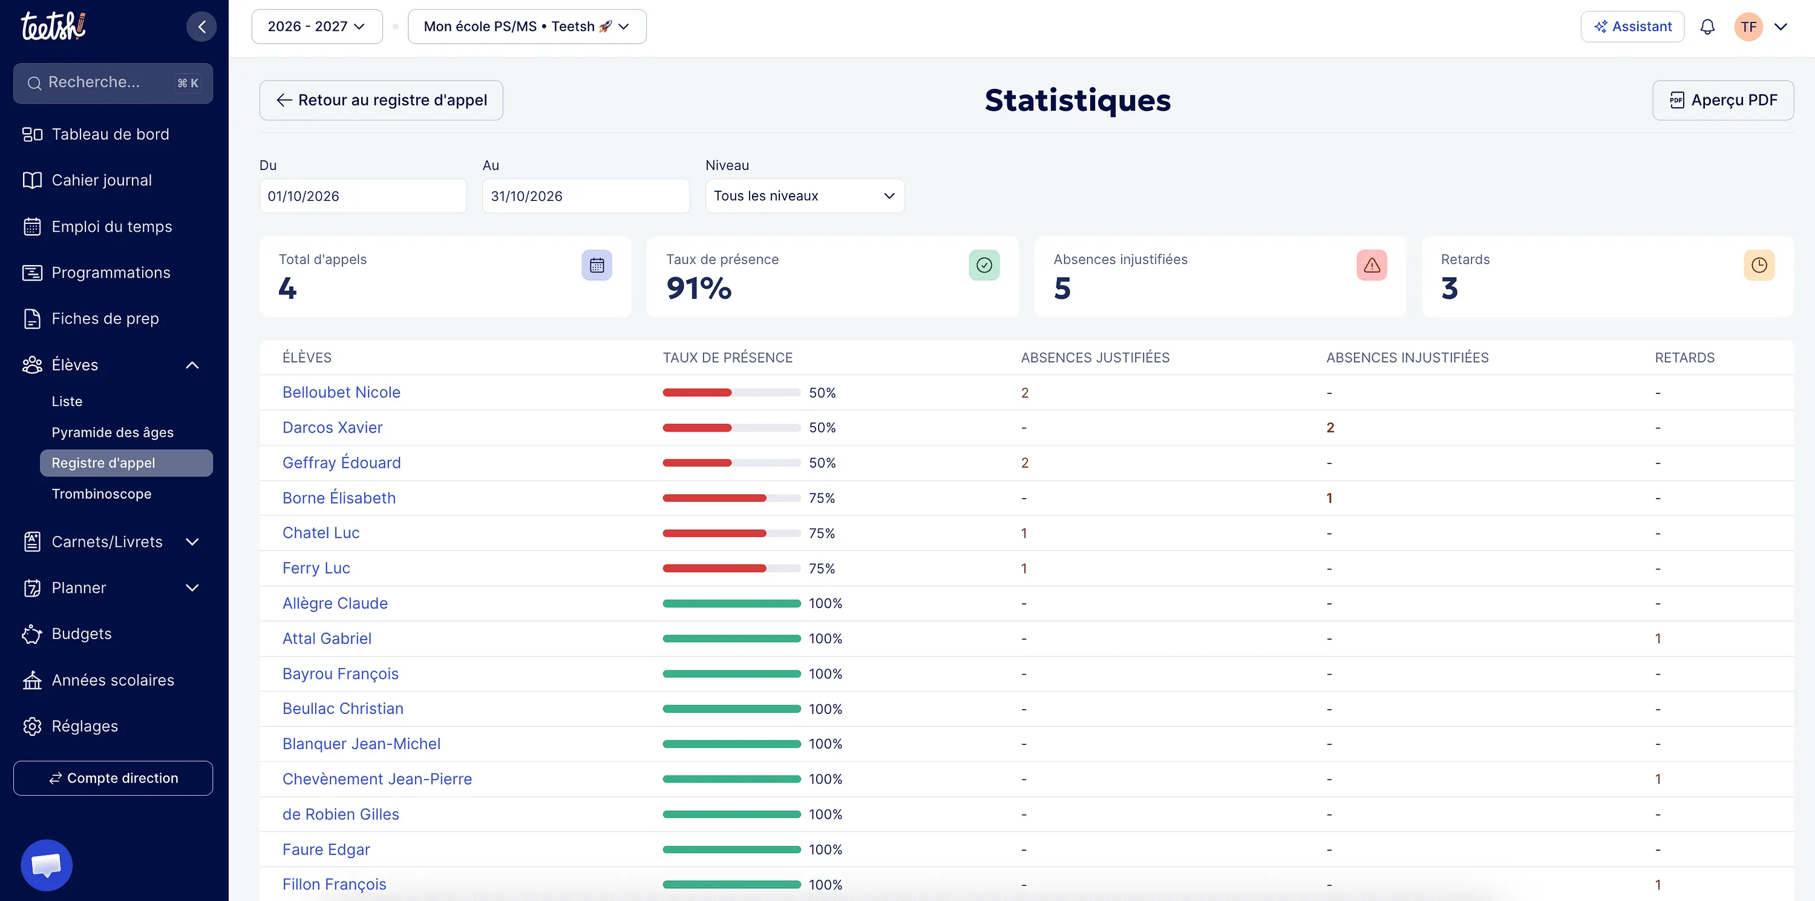Screen dimensions: 1815x901
Task: Open the Assistant
Action: point(1632,27)
